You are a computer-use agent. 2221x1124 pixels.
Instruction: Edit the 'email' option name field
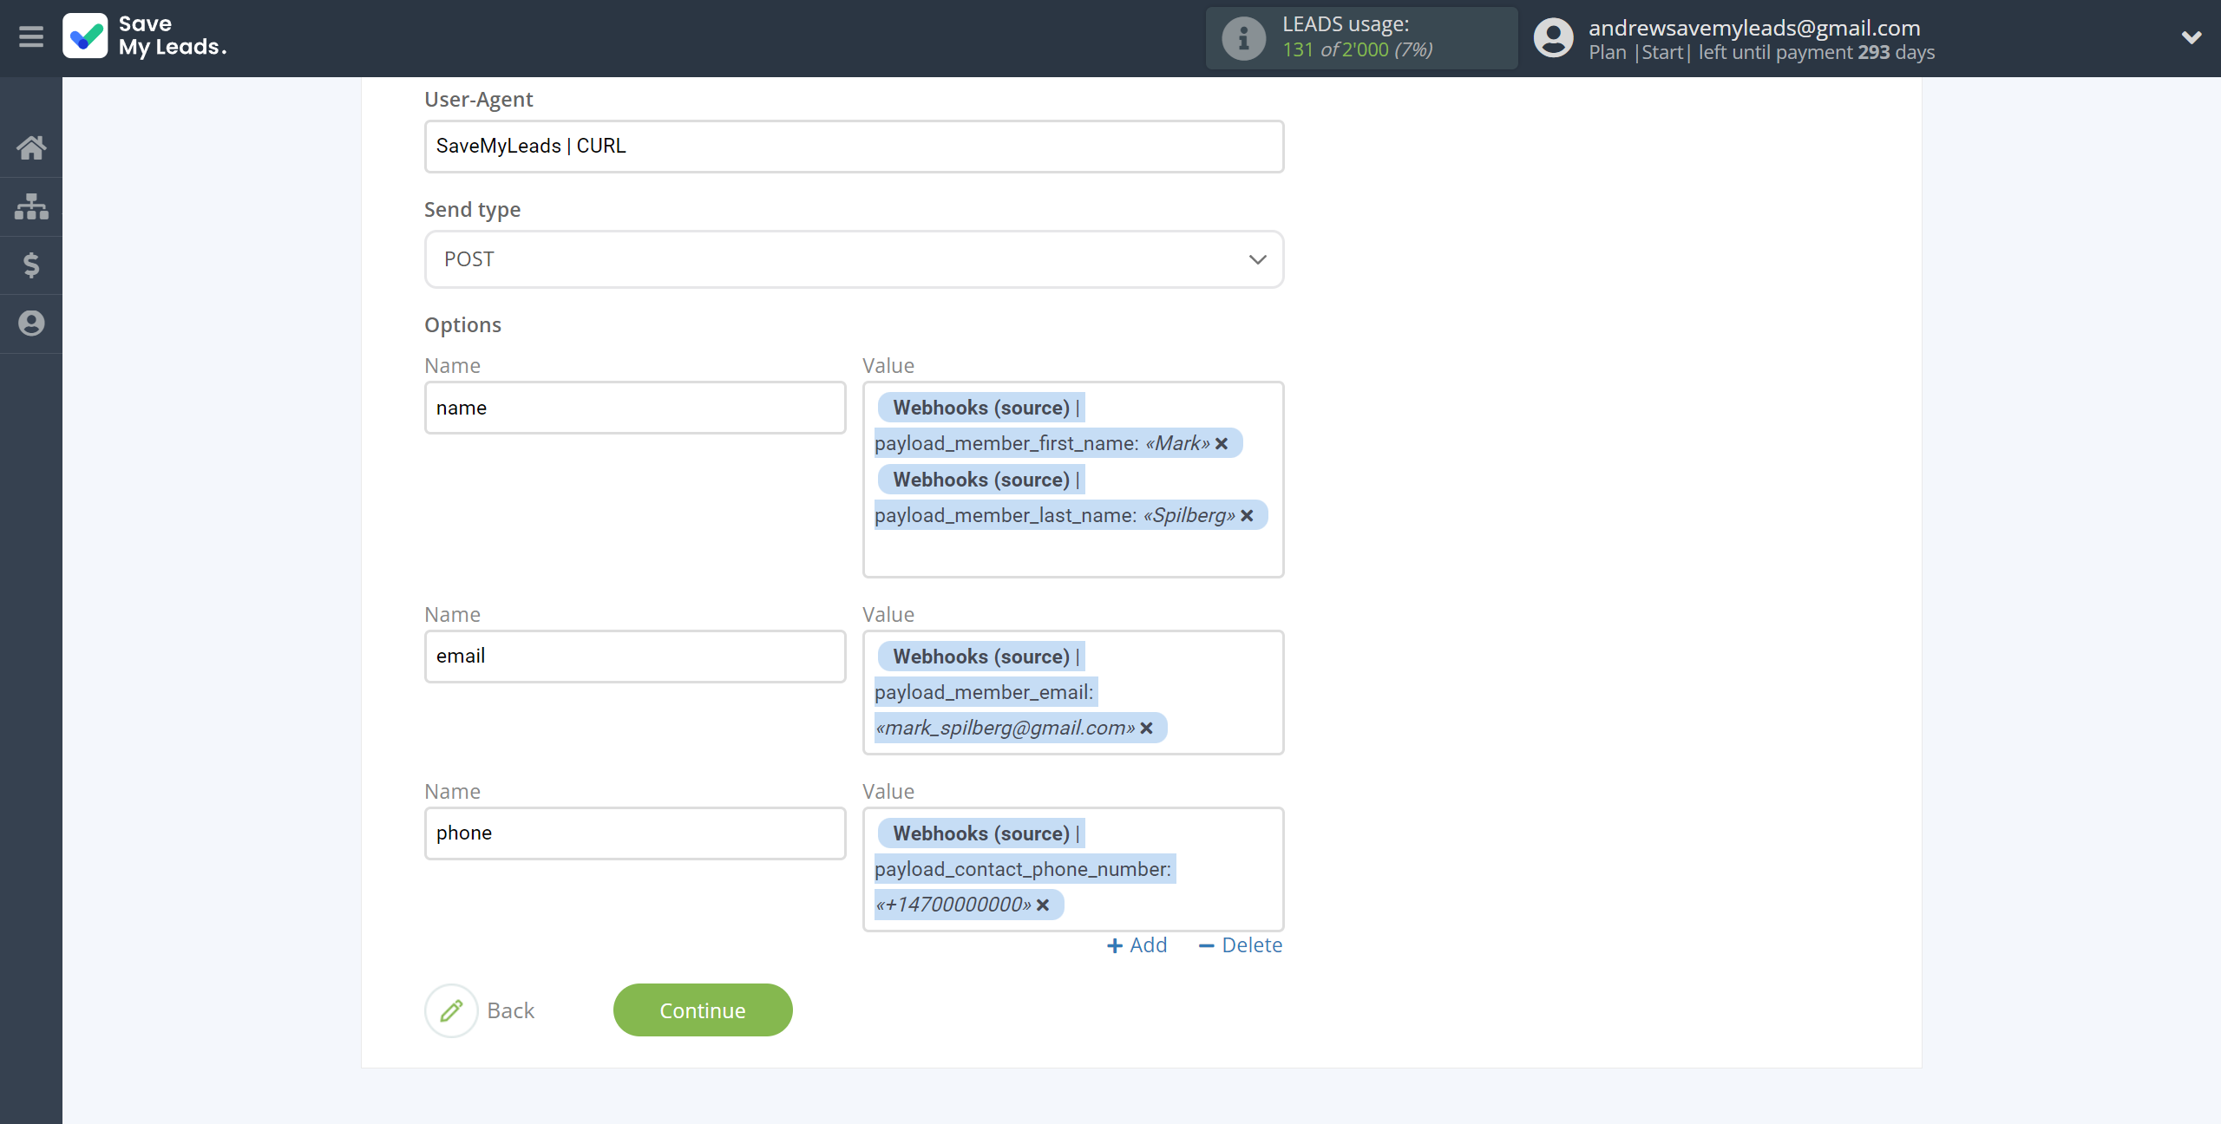635,657
